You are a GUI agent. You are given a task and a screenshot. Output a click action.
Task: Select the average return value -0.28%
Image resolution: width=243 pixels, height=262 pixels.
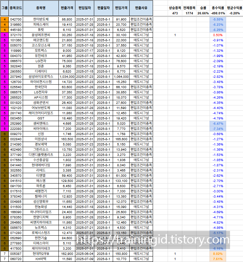coord(235,13)
